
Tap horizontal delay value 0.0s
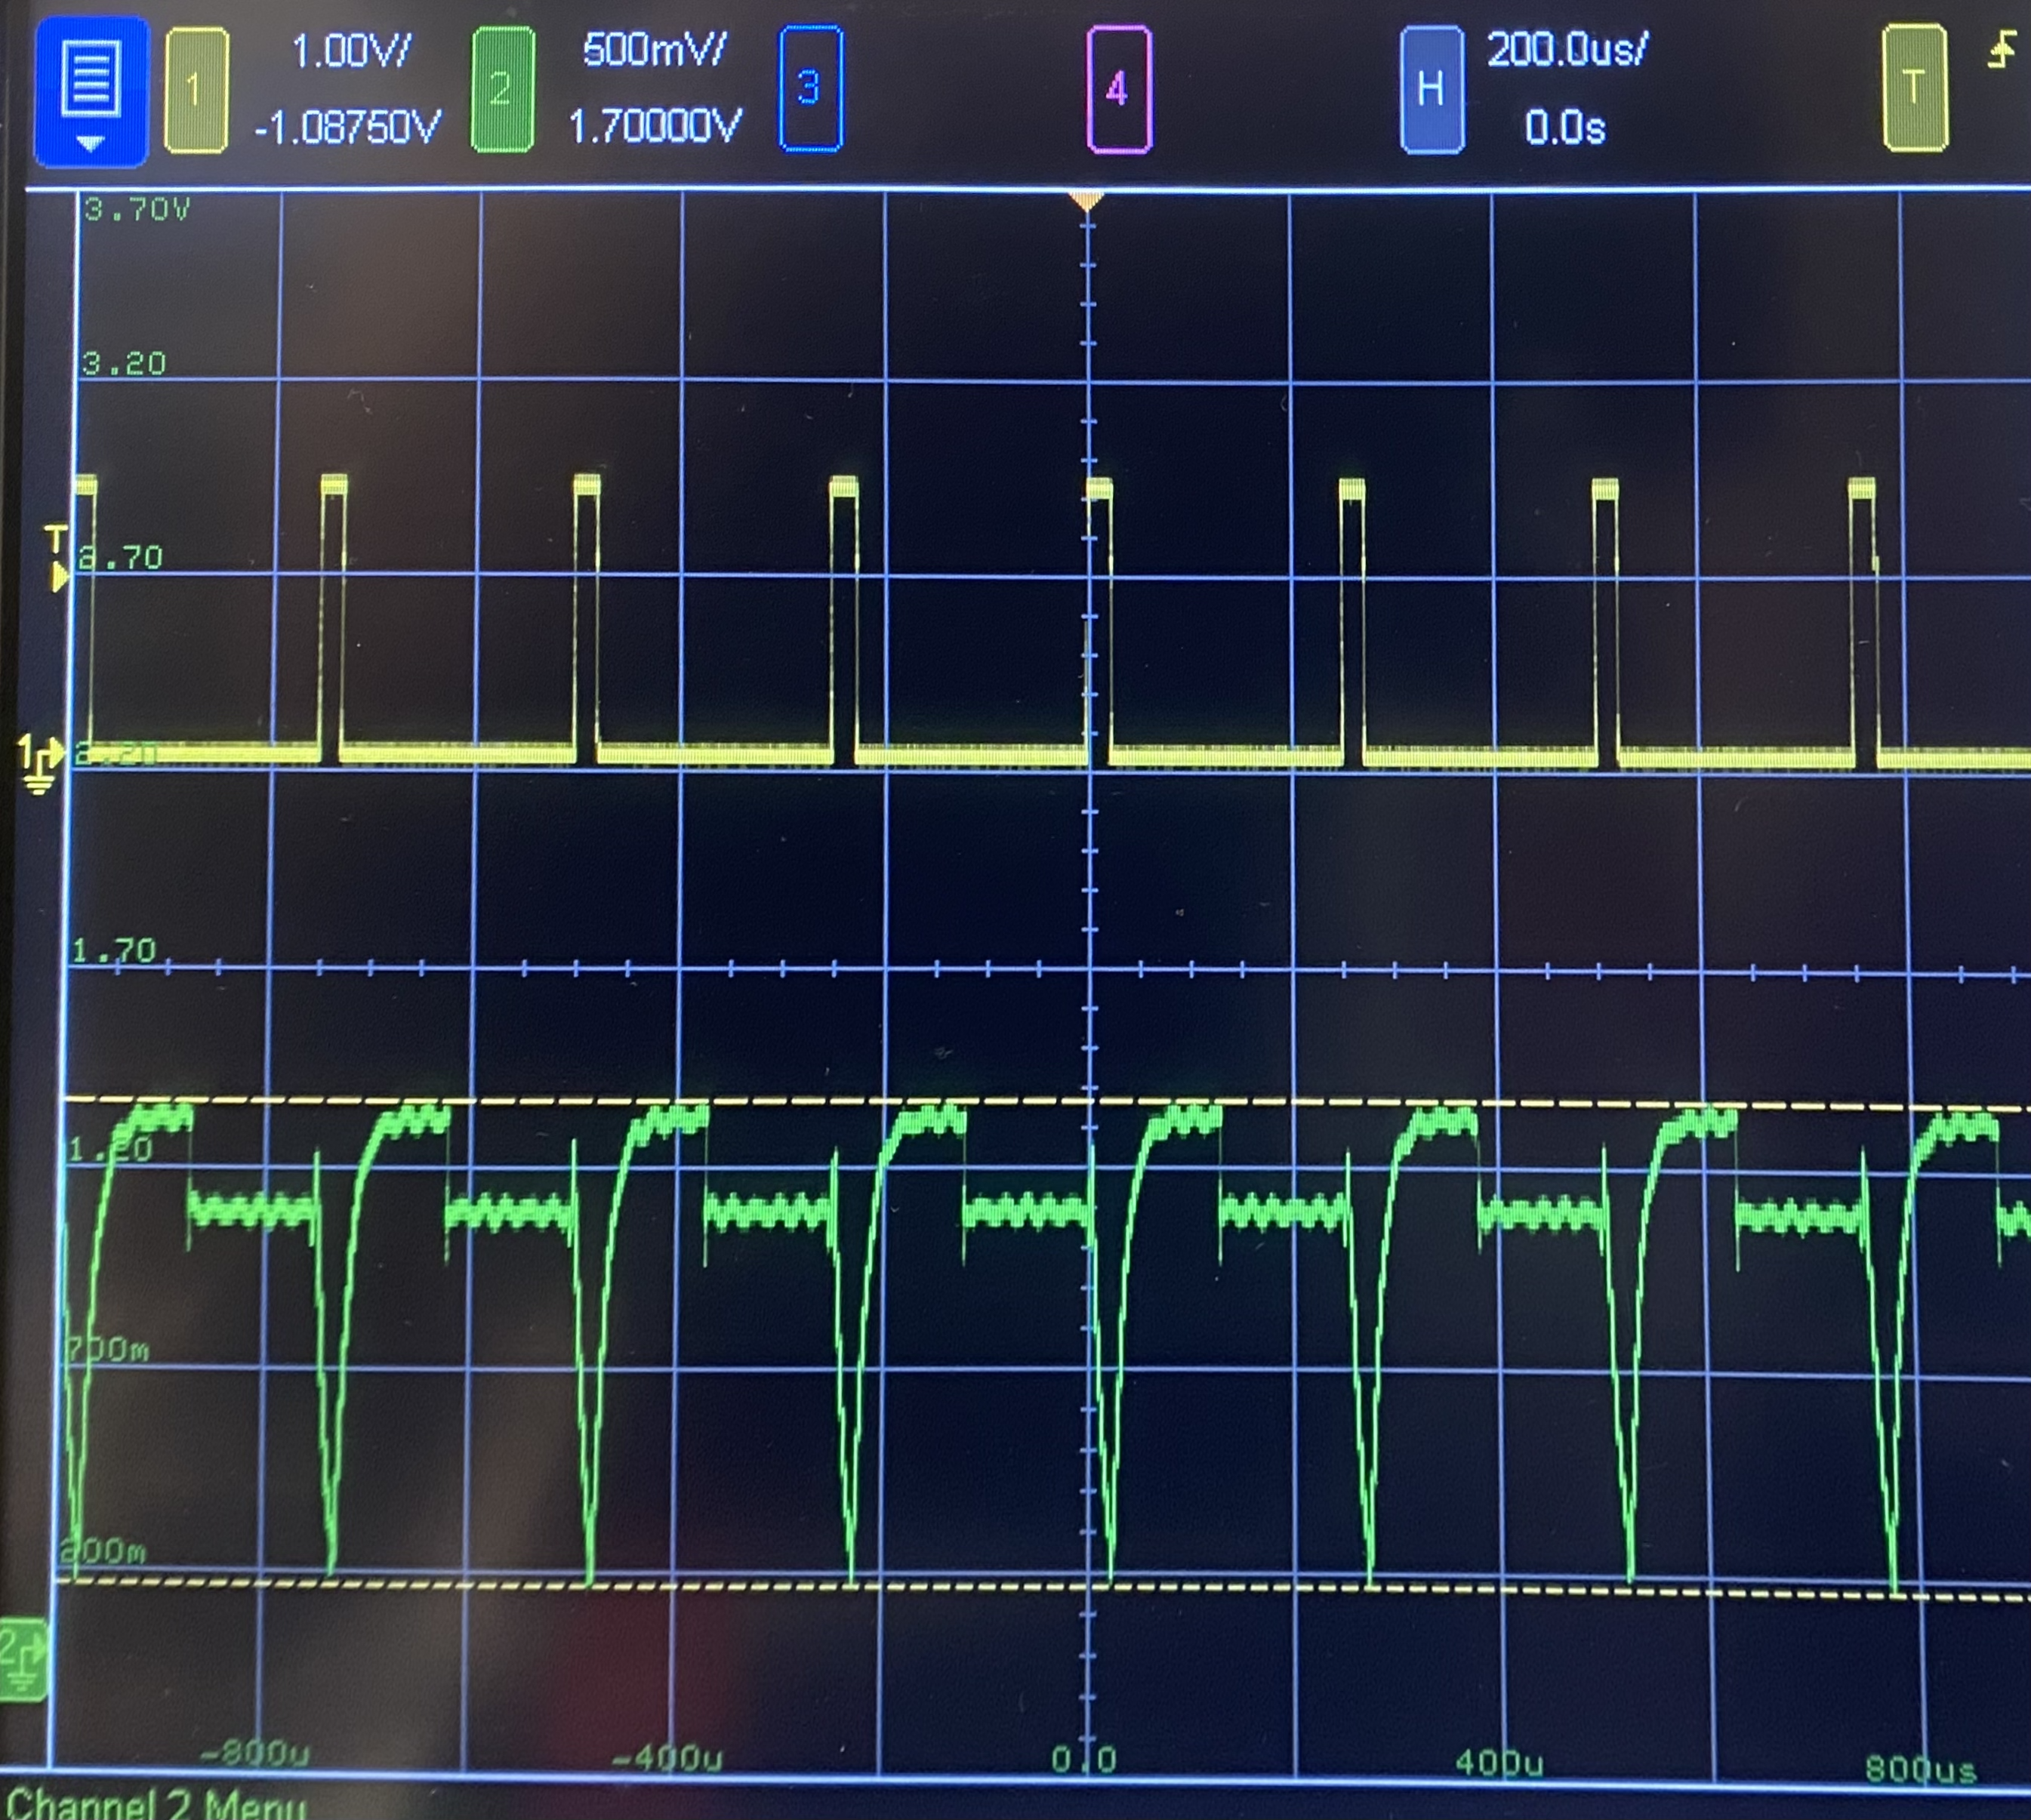coord(1565,127)
